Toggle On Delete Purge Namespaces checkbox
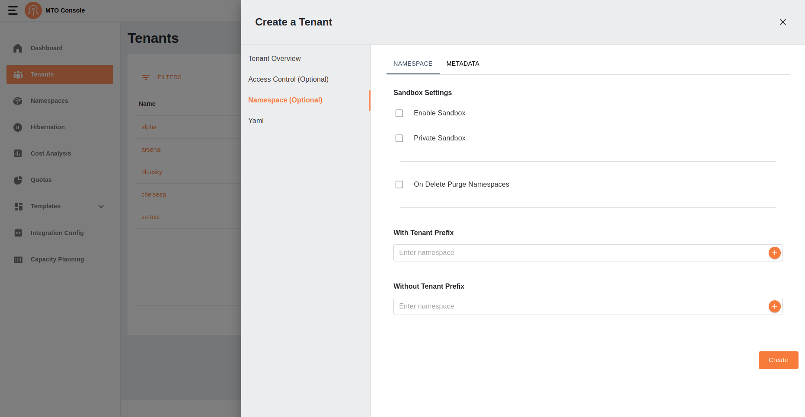Viewport: 805px width, 417px height. (399, 185)
